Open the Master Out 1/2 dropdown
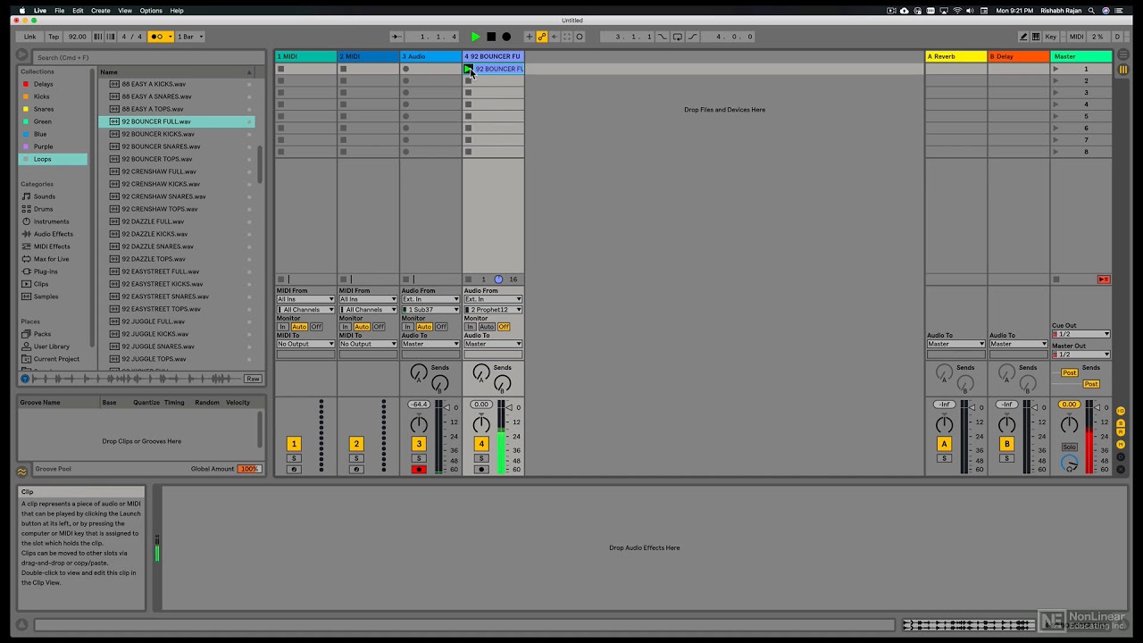The width and height of the screenshot is (1143, 643). (1080, 355)
